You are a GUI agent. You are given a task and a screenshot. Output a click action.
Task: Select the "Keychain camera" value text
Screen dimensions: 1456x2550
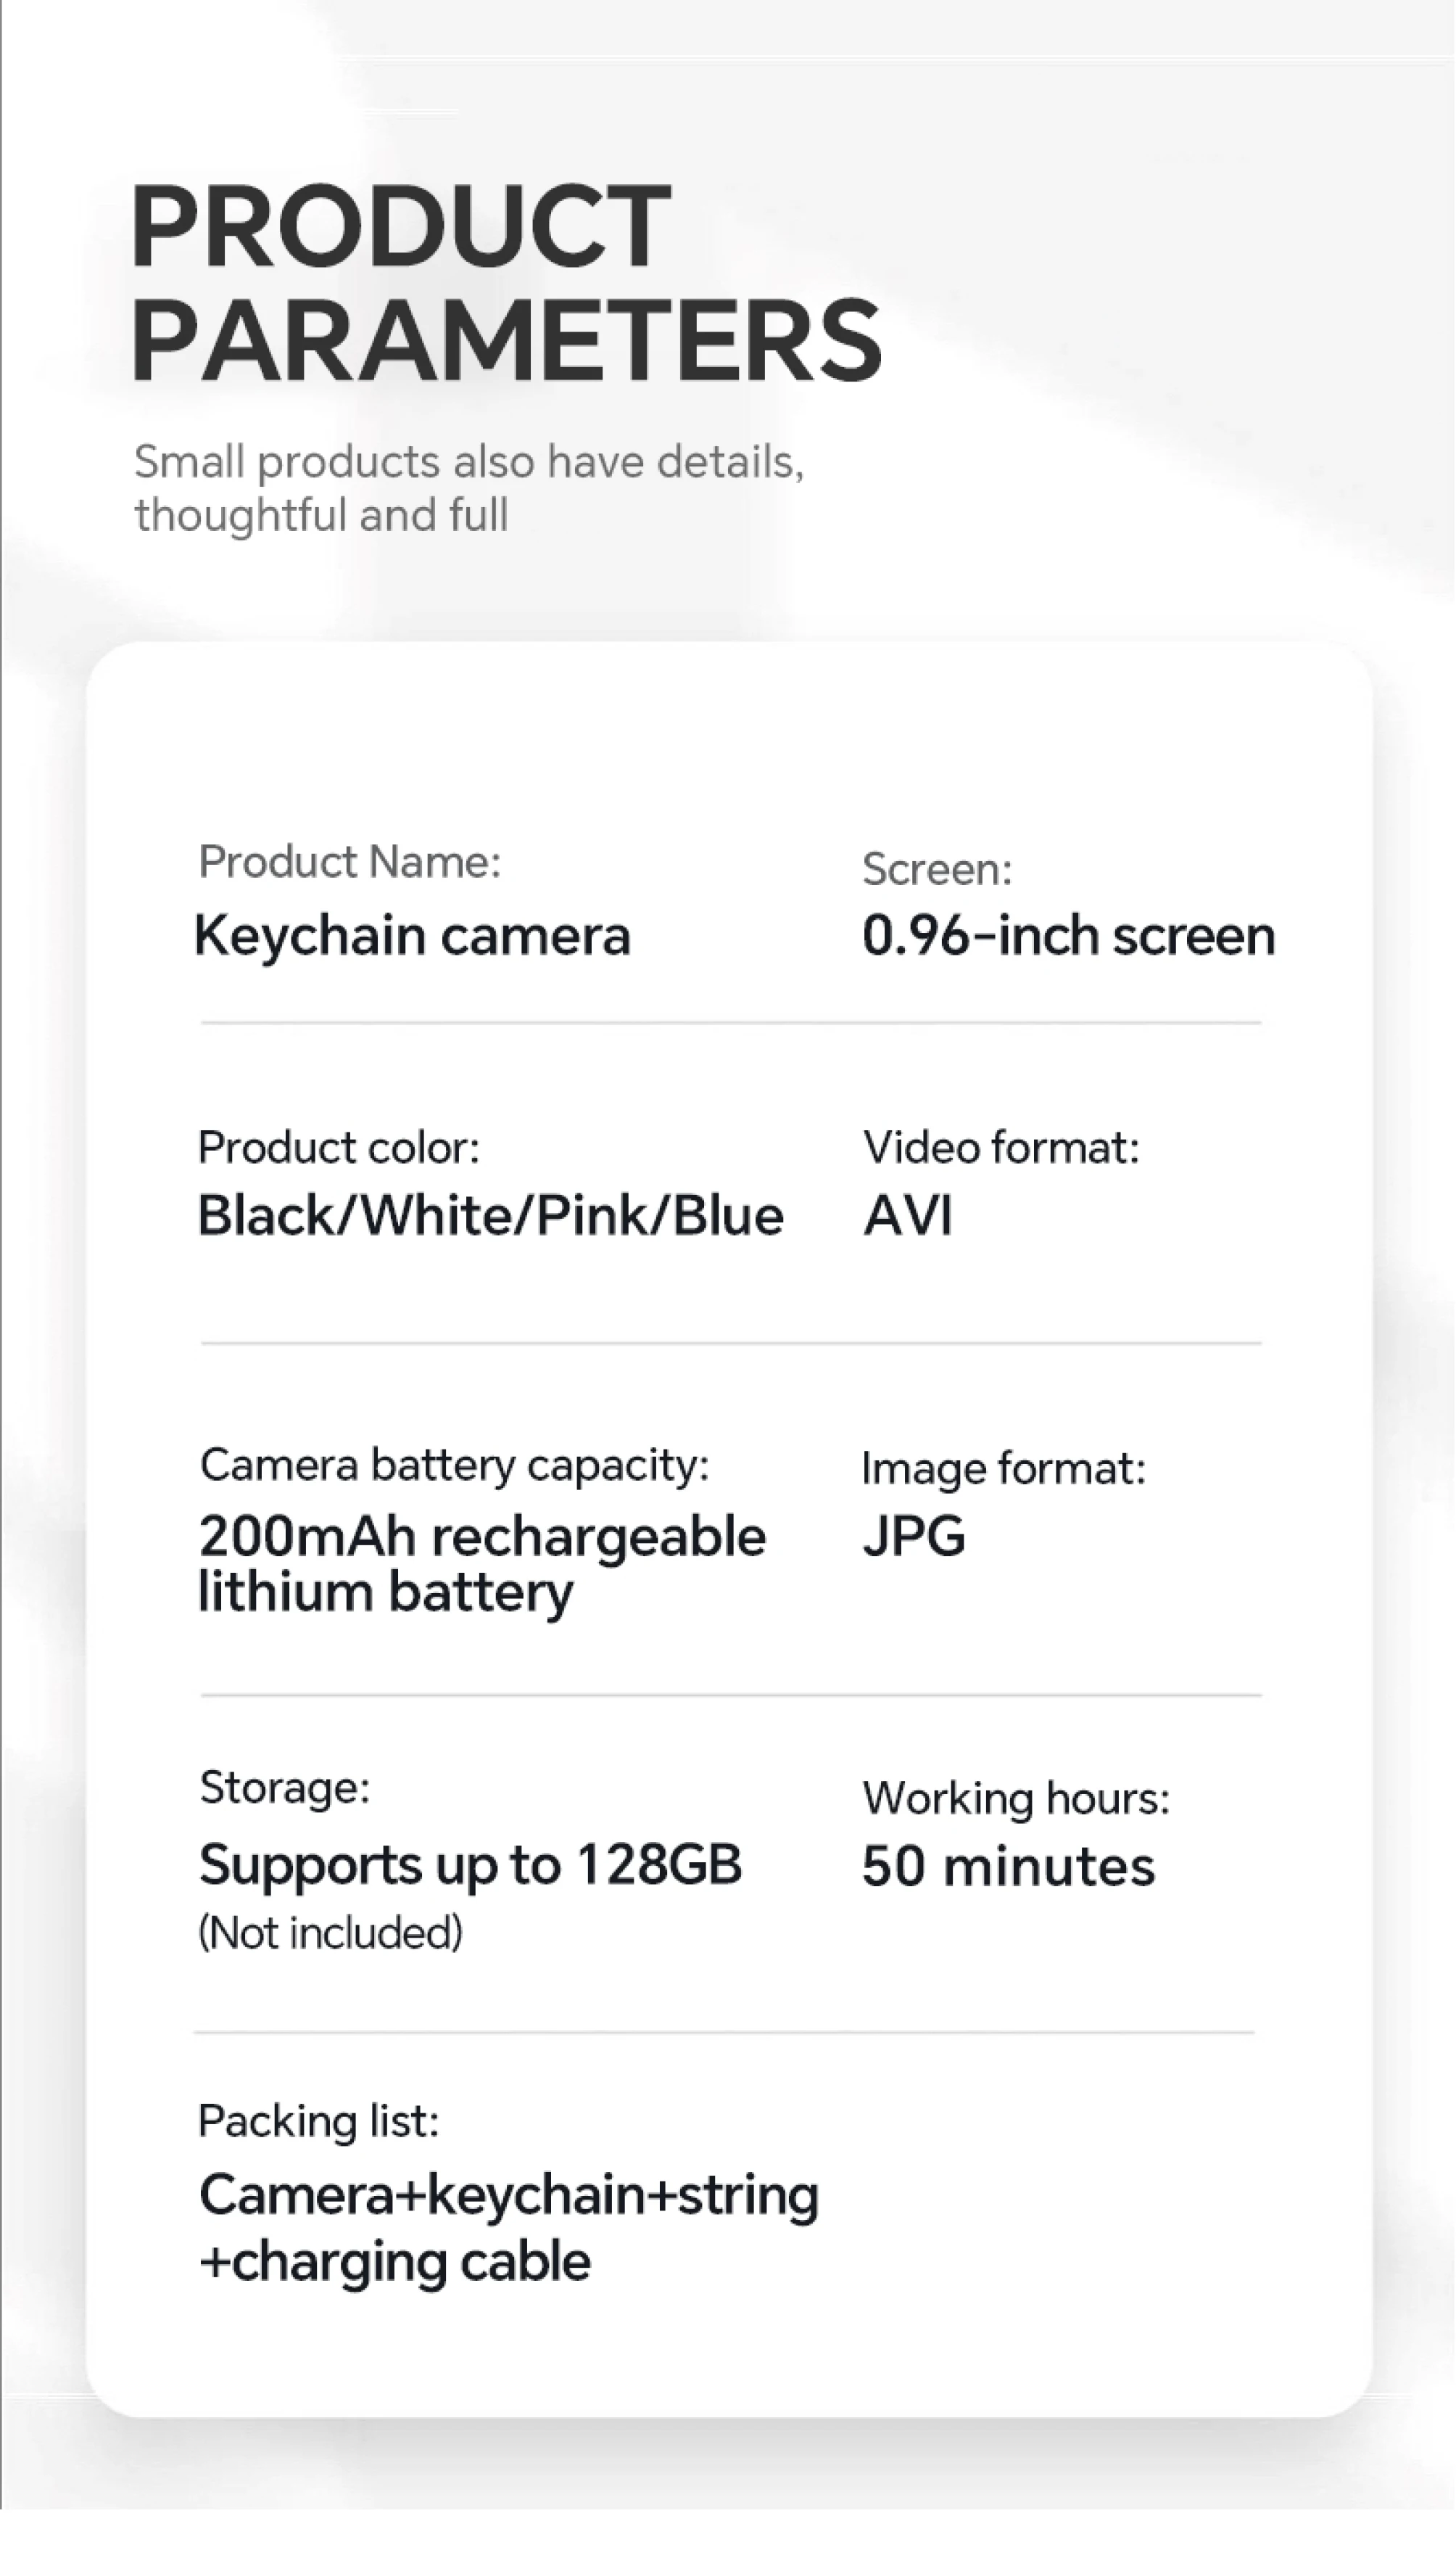pyautogui.click(x=412, y=935)
